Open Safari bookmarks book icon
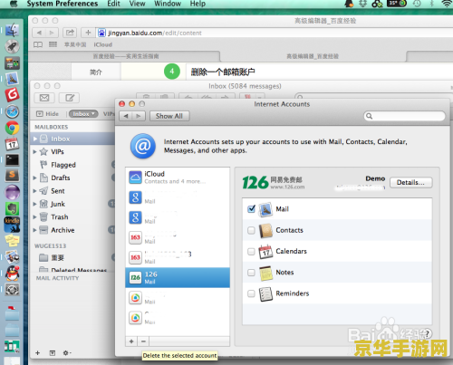The height and width of the screenshot is (365, 453). click(x=38, y=44)
